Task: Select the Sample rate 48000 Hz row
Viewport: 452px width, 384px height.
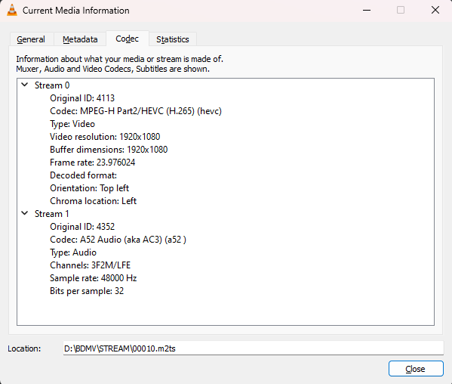Action: tap(93, 278)
